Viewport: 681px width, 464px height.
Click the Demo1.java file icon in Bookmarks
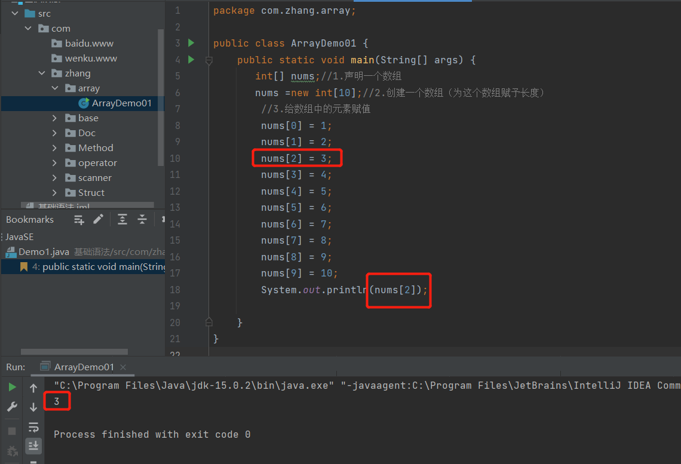pos(11,252)
